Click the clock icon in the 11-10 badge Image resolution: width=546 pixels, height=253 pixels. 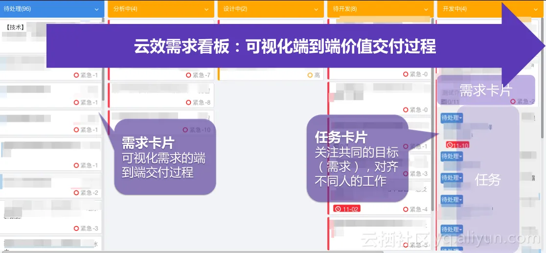(x=450, y=145)
